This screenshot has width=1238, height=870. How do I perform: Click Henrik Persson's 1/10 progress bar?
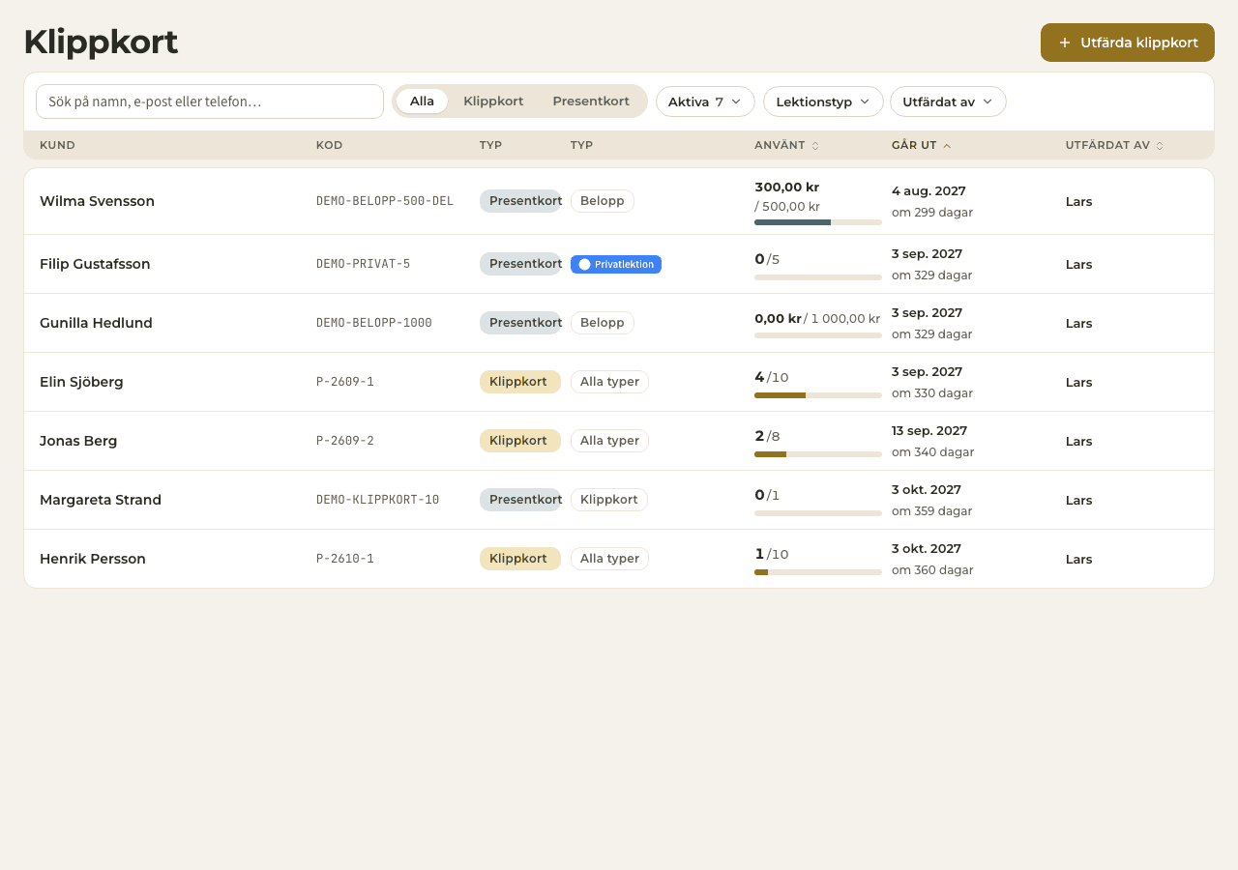point(818,572)
